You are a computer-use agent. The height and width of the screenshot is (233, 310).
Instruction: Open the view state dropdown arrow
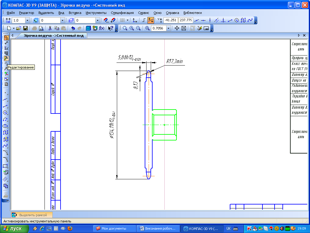62,20
